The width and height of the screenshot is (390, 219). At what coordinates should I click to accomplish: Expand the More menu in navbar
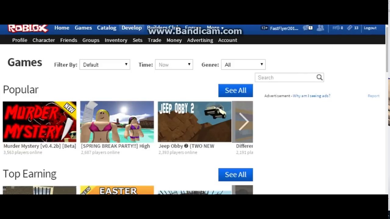215,28
